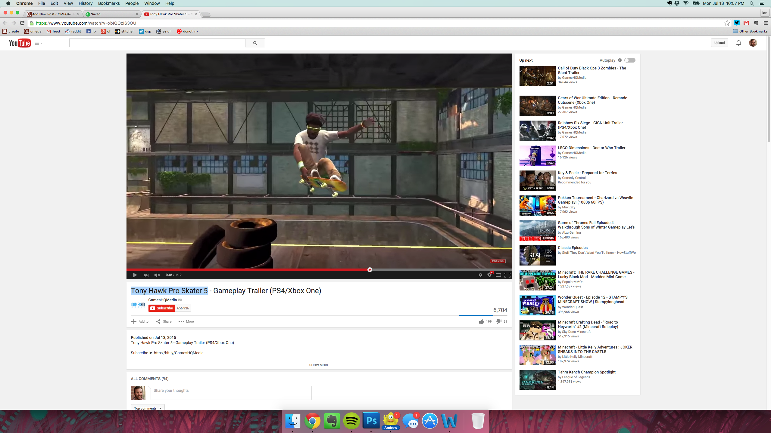The height and width of the screenshot is (433, 771).
Task: Open player settings gear icon
Action: [x=489, y=275]
